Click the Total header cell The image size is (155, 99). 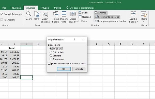[x=14, y=48]
